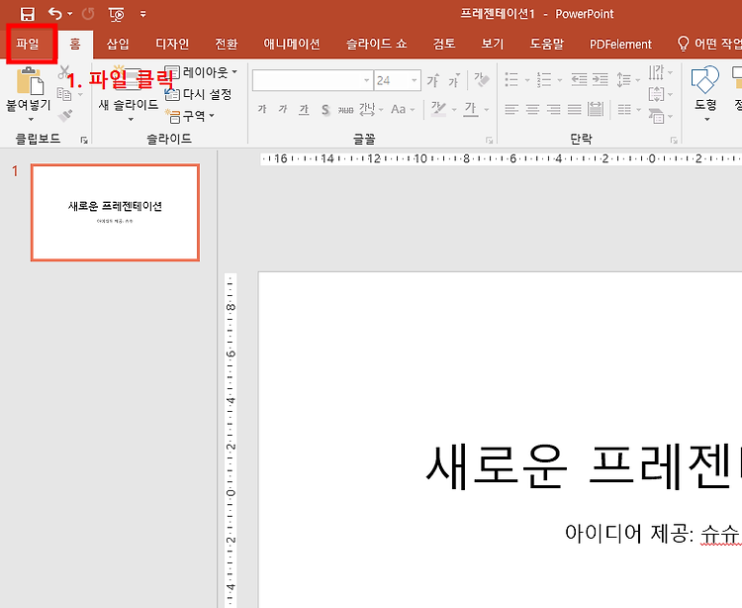Click the bullet list icon
Screen dimensions: 742x608
511,79
